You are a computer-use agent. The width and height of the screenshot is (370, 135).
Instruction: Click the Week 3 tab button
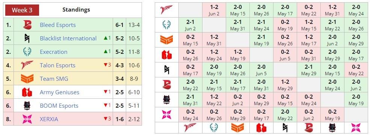(x=22, y=10)
